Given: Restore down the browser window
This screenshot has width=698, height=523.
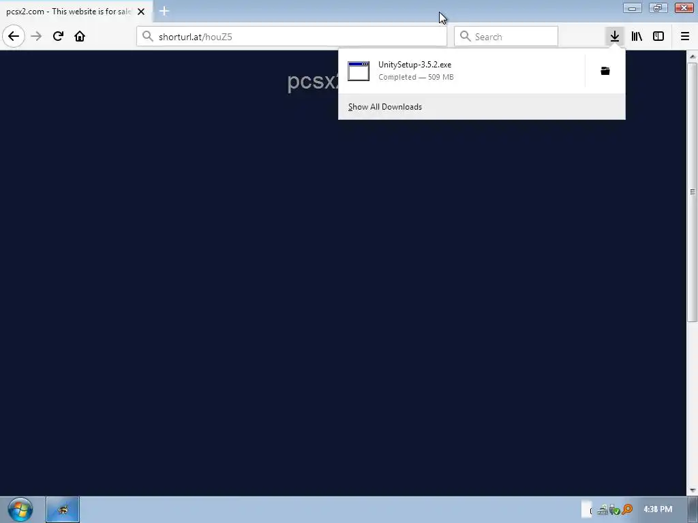Looking at the screenshot, I should coord(658,8).
